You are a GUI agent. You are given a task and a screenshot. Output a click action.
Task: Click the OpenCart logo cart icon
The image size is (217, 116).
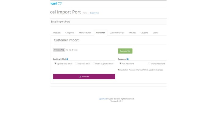point(60,4)
